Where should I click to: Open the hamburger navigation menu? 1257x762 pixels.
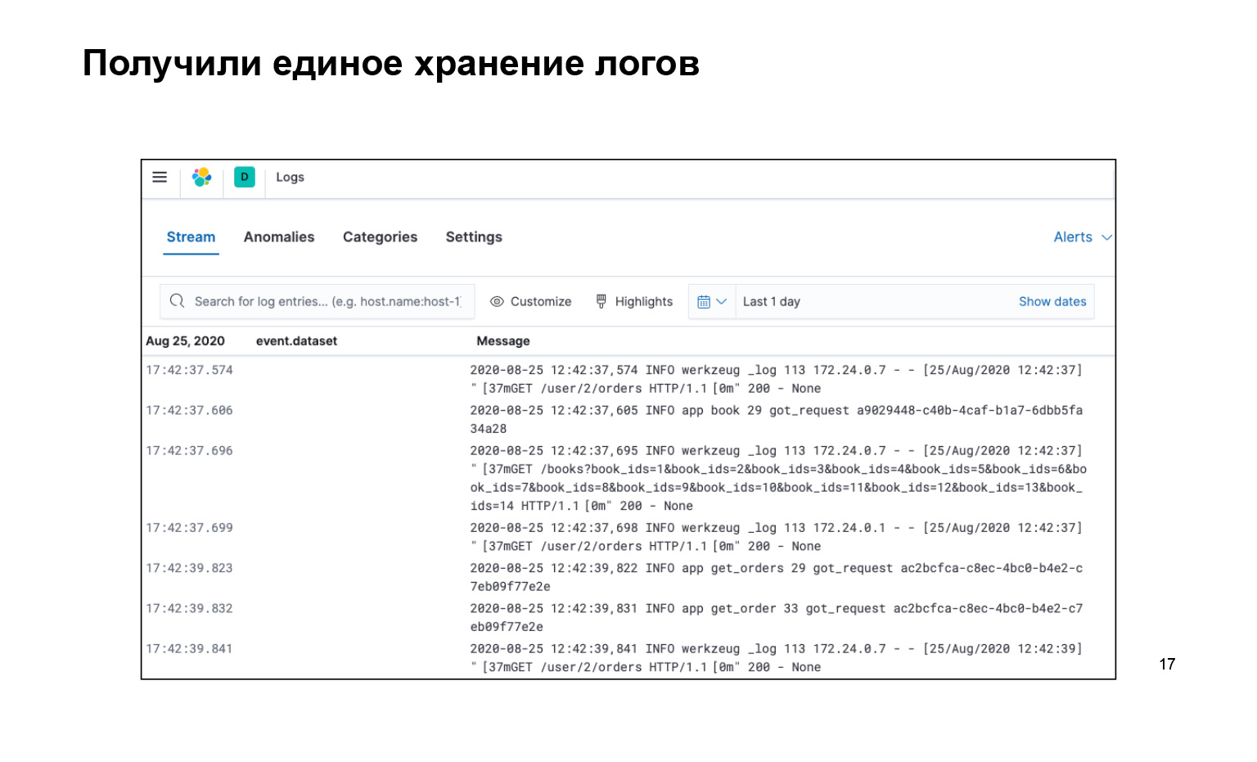(x=160, y=177)
